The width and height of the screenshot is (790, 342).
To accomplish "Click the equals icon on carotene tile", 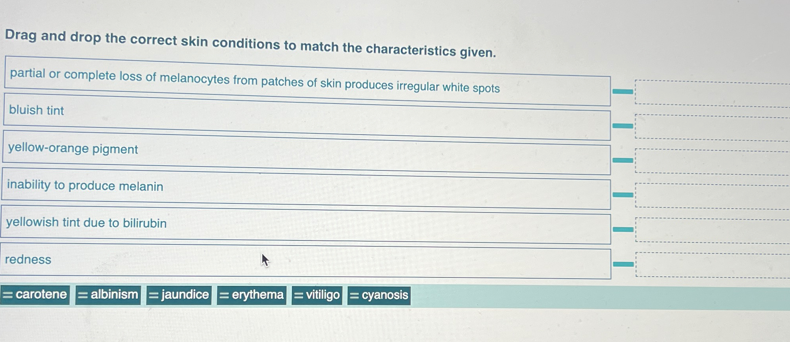I will pos(9,295).
